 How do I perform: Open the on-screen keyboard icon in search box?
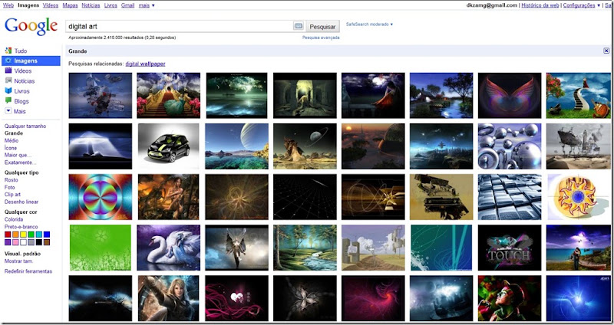(x=299, y=26)
